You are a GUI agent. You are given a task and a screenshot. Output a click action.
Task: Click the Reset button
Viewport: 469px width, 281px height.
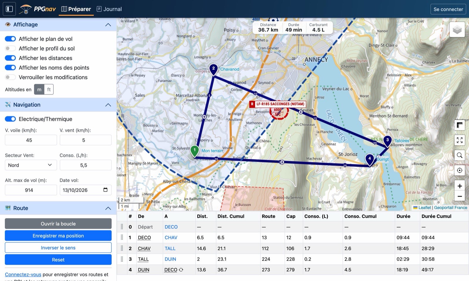pos(58,260)
